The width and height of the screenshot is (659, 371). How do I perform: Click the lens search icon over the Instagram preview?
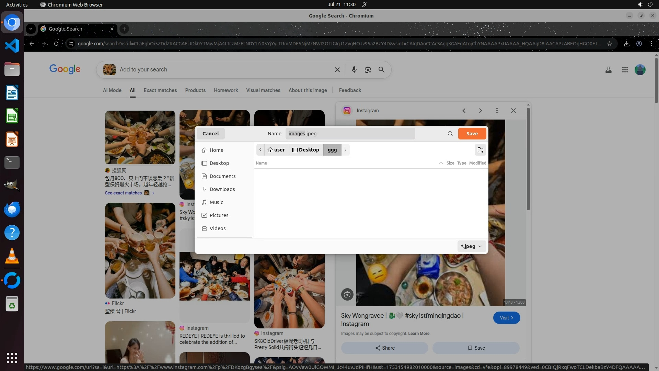(347, 294)
